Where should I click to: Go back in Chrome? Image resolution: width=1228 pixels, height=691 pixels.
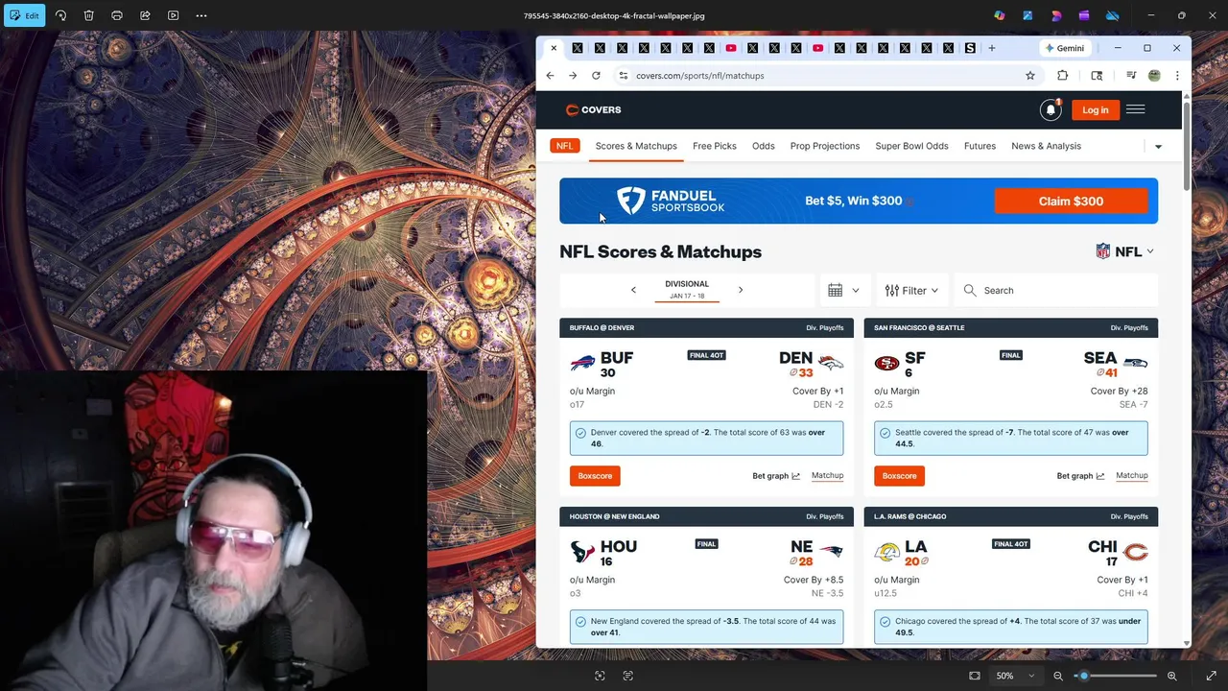pos(550,76)
